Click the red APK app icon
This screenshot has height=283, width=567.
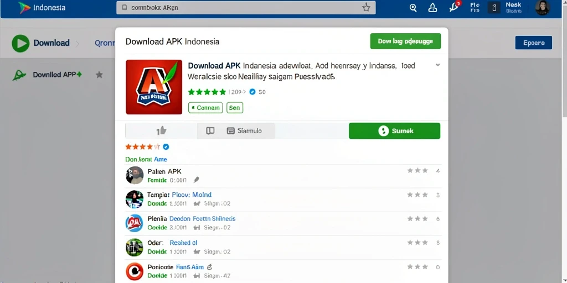(x=154, y=87)
